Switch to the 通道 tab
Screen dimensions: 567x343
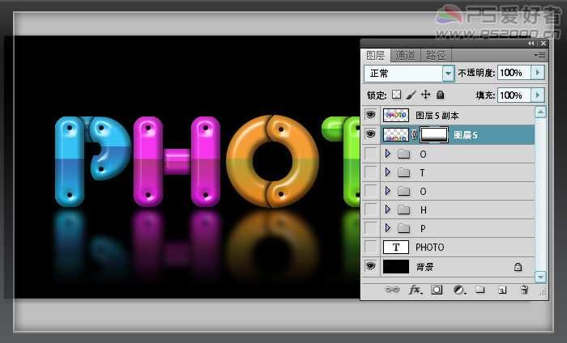point(405,55)
